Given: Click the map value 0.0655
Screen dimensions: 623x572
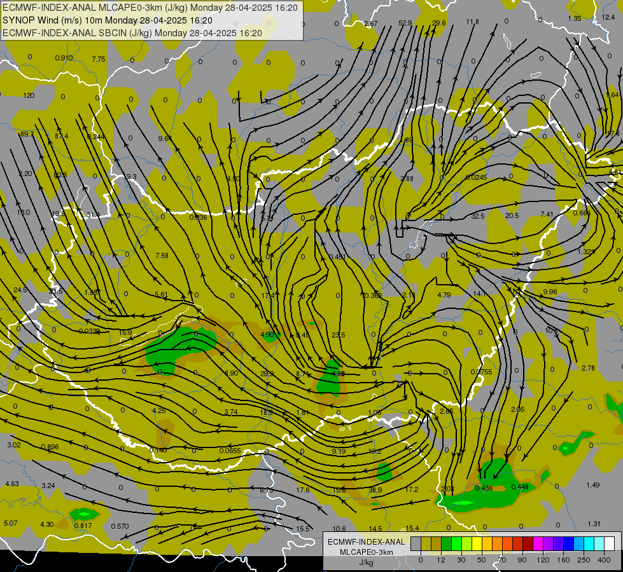Looking at the screenshot, I should tap(230, 451).
